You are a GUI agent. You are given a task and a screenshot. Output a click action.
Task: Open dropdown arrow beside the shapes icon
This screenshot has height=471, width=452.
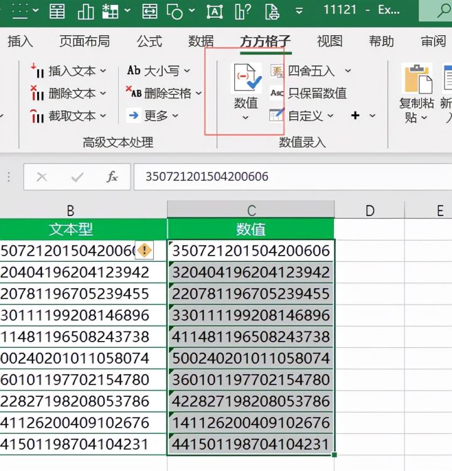pyautogui.click(x=192, y=11)
